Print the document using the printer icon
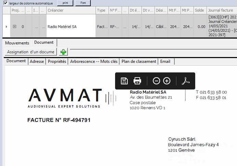237x166 pixels. point(137,81)
